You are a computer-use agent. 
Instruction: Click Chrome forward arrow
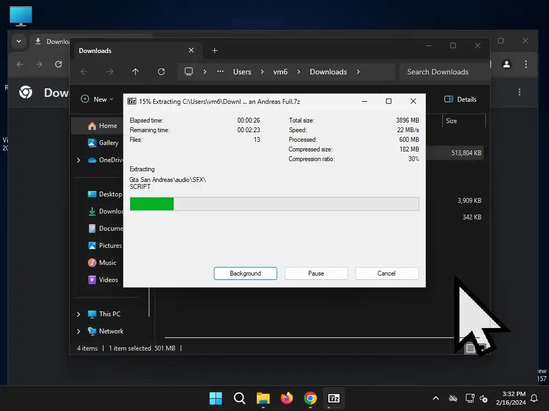coord(39,64)
